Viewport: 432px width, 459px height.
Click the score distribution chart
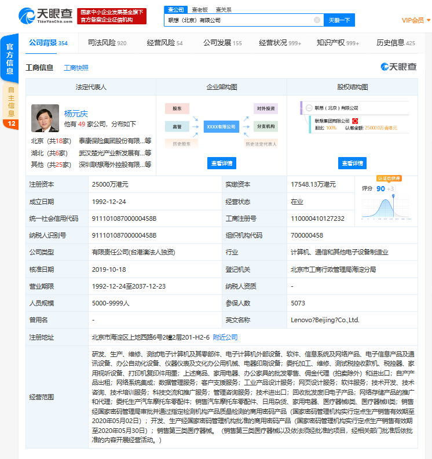click(x=386, y=208)
